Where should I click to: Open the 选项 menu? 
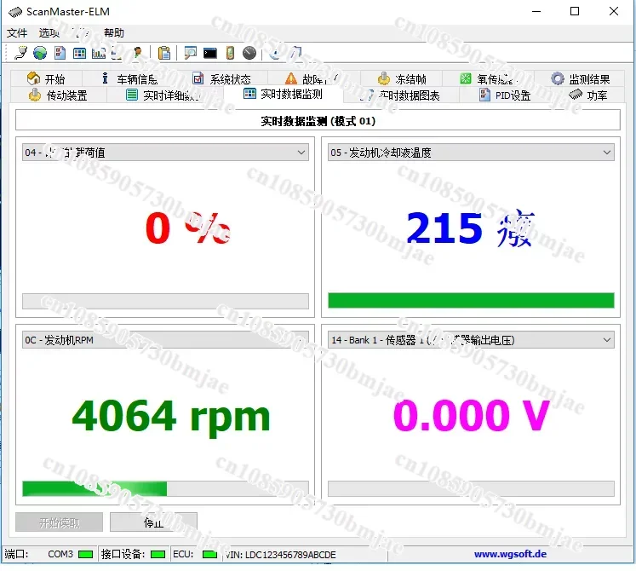pyautogui.click(x=49, y=33)
